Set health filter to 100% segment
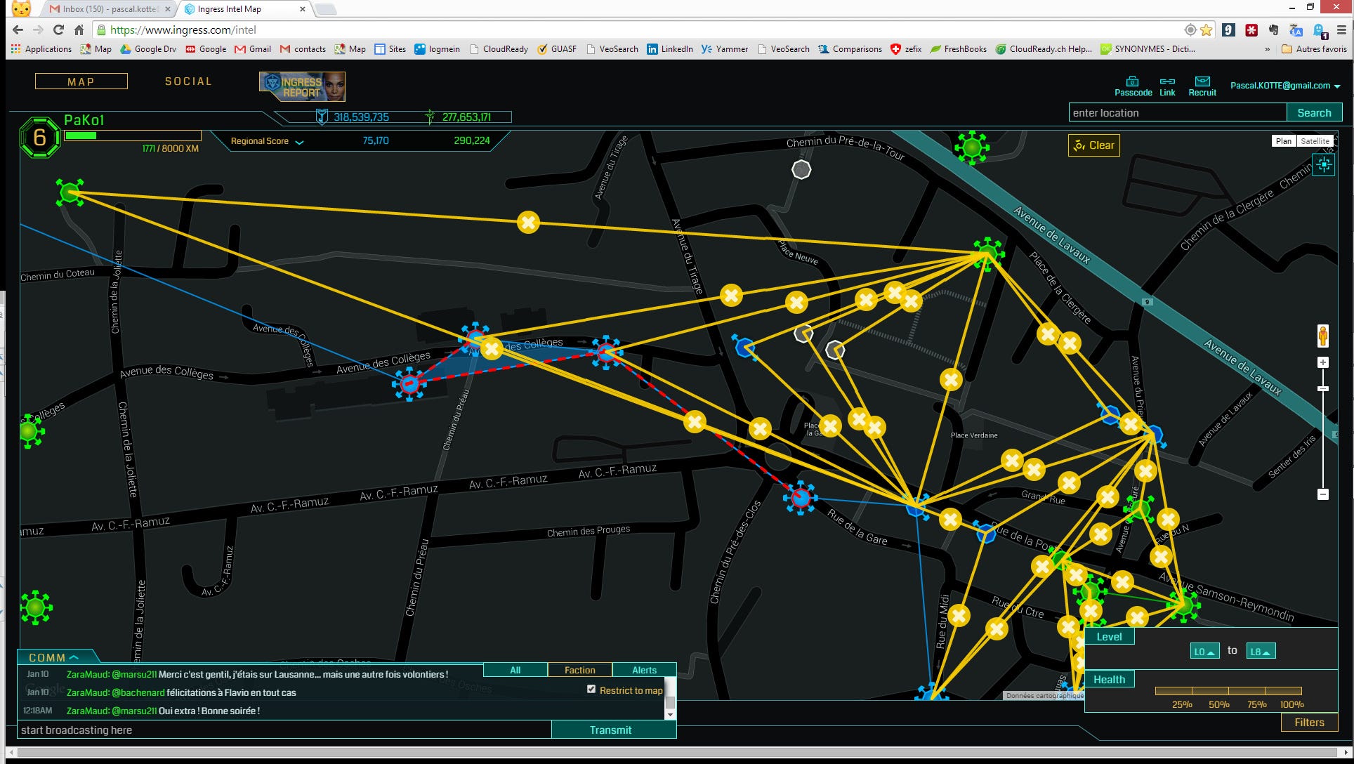This screenshot has height=764, width=1354. 1284,691
